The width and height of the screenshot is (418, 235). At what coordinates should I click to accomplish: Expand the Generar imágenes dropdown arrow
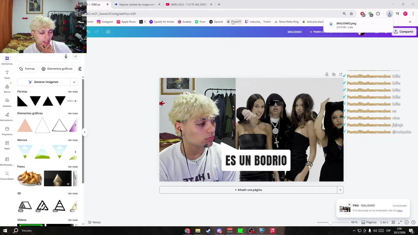pos(74,82)
